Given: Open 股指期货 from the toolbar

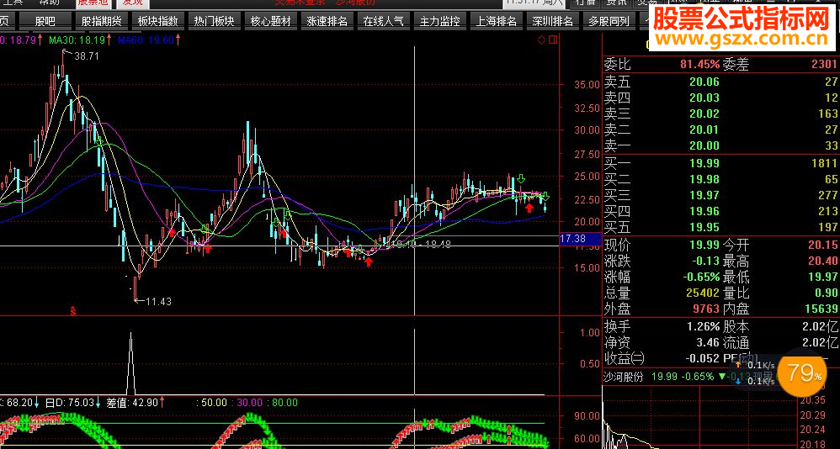Looking at the screenshot, I should pos(101,21).
